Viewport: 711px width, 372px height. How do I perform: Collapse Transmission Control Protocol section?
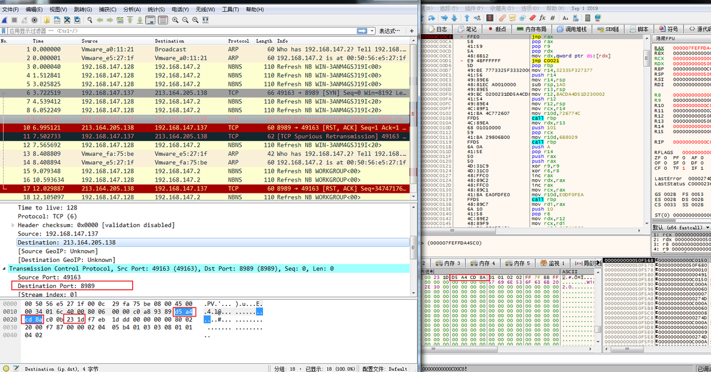pyautogui.click(x=4, y=269)
